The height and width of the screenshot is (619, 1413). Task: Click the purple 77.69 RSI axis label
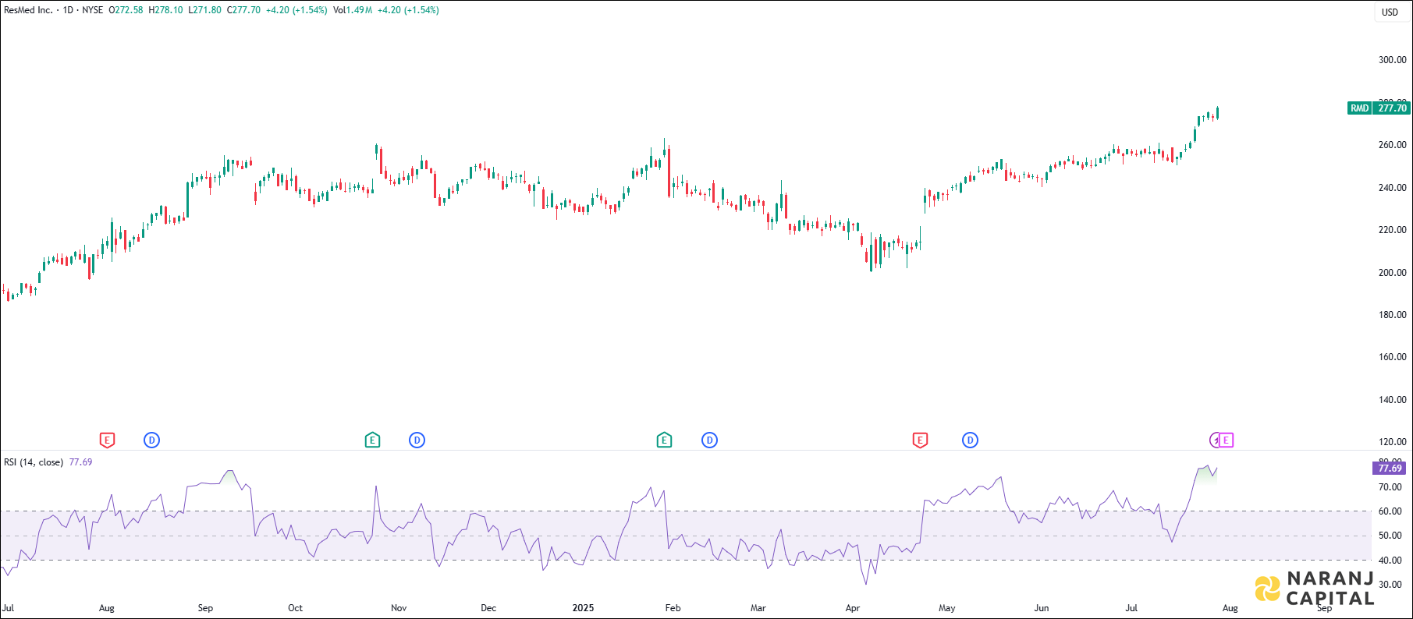pos(1390,468)
